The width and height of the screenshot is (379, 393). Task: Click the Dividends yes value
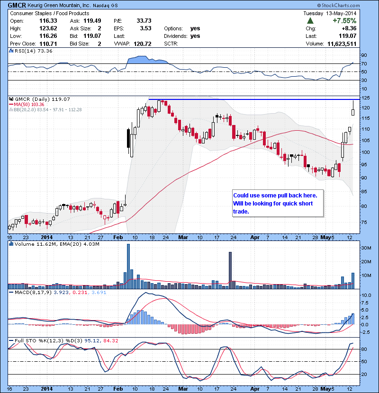pos(195,36)
